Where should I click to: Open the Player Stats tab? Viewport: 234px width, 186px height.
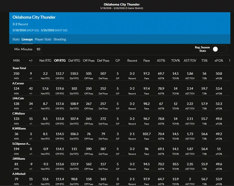point(43,40)
